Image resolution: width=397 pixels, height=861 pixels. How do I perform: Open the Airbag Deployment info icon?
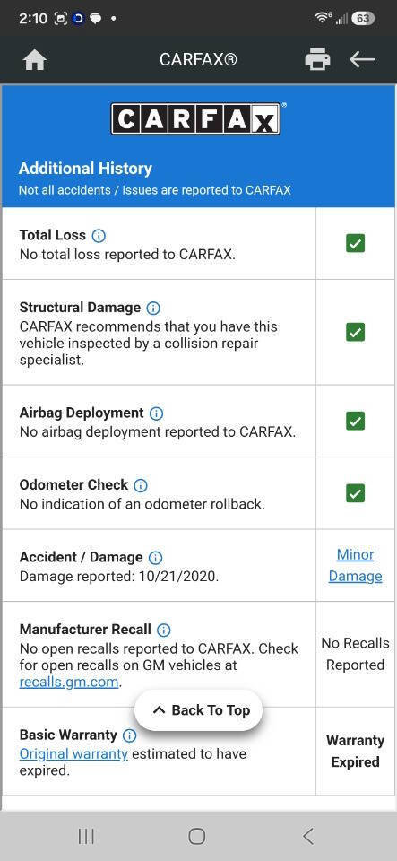point(156,413)
